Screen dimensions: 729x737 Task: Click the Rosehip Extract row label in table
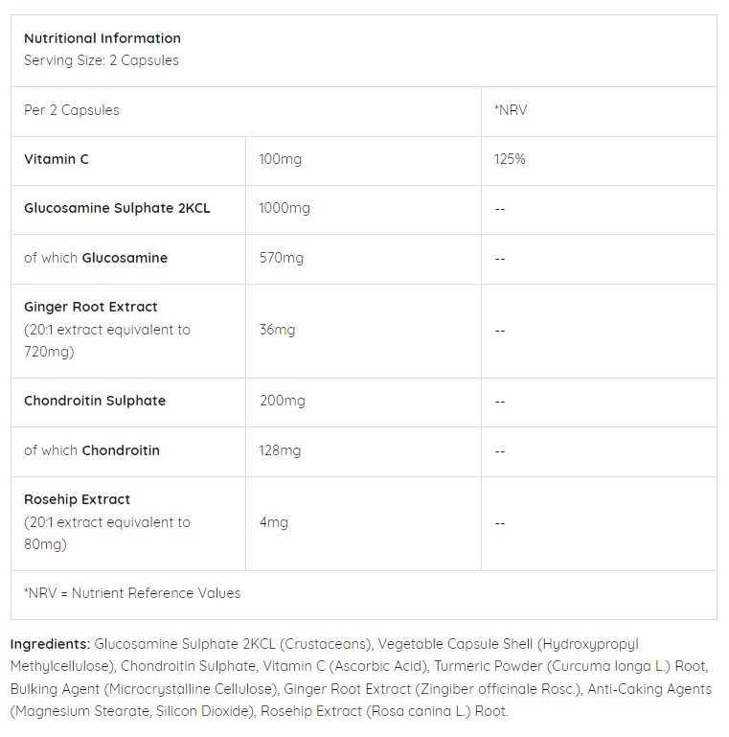point(78,499)
